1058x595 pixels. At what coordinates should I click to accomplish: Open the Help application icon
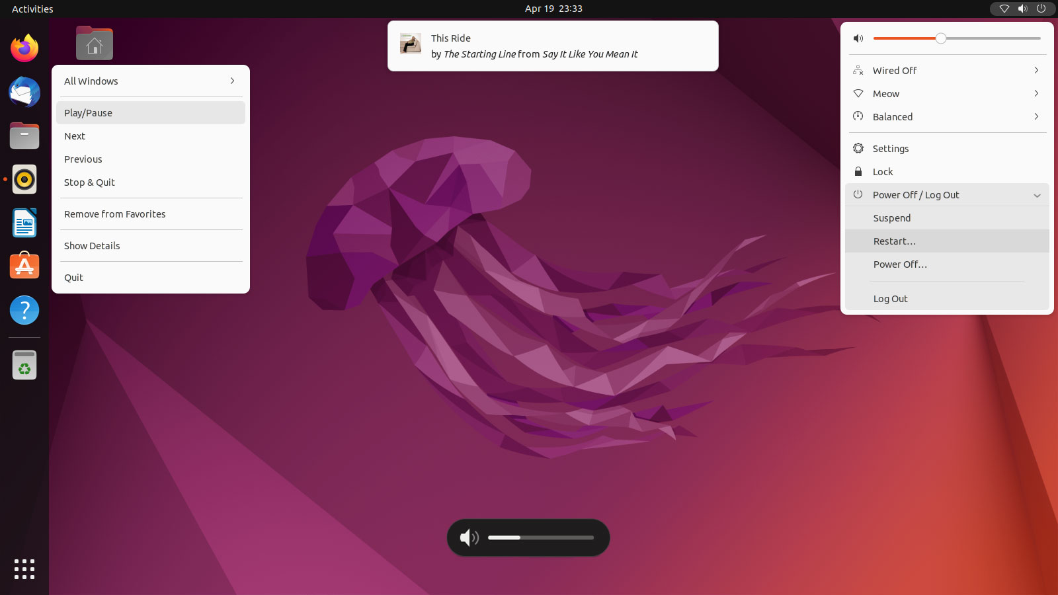[x=24, y=310]
